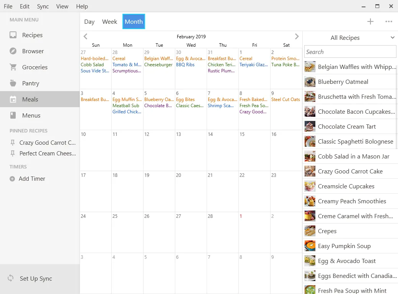Go to previous month with left arrow
398x294 pixels.
[x=85, y=37]
